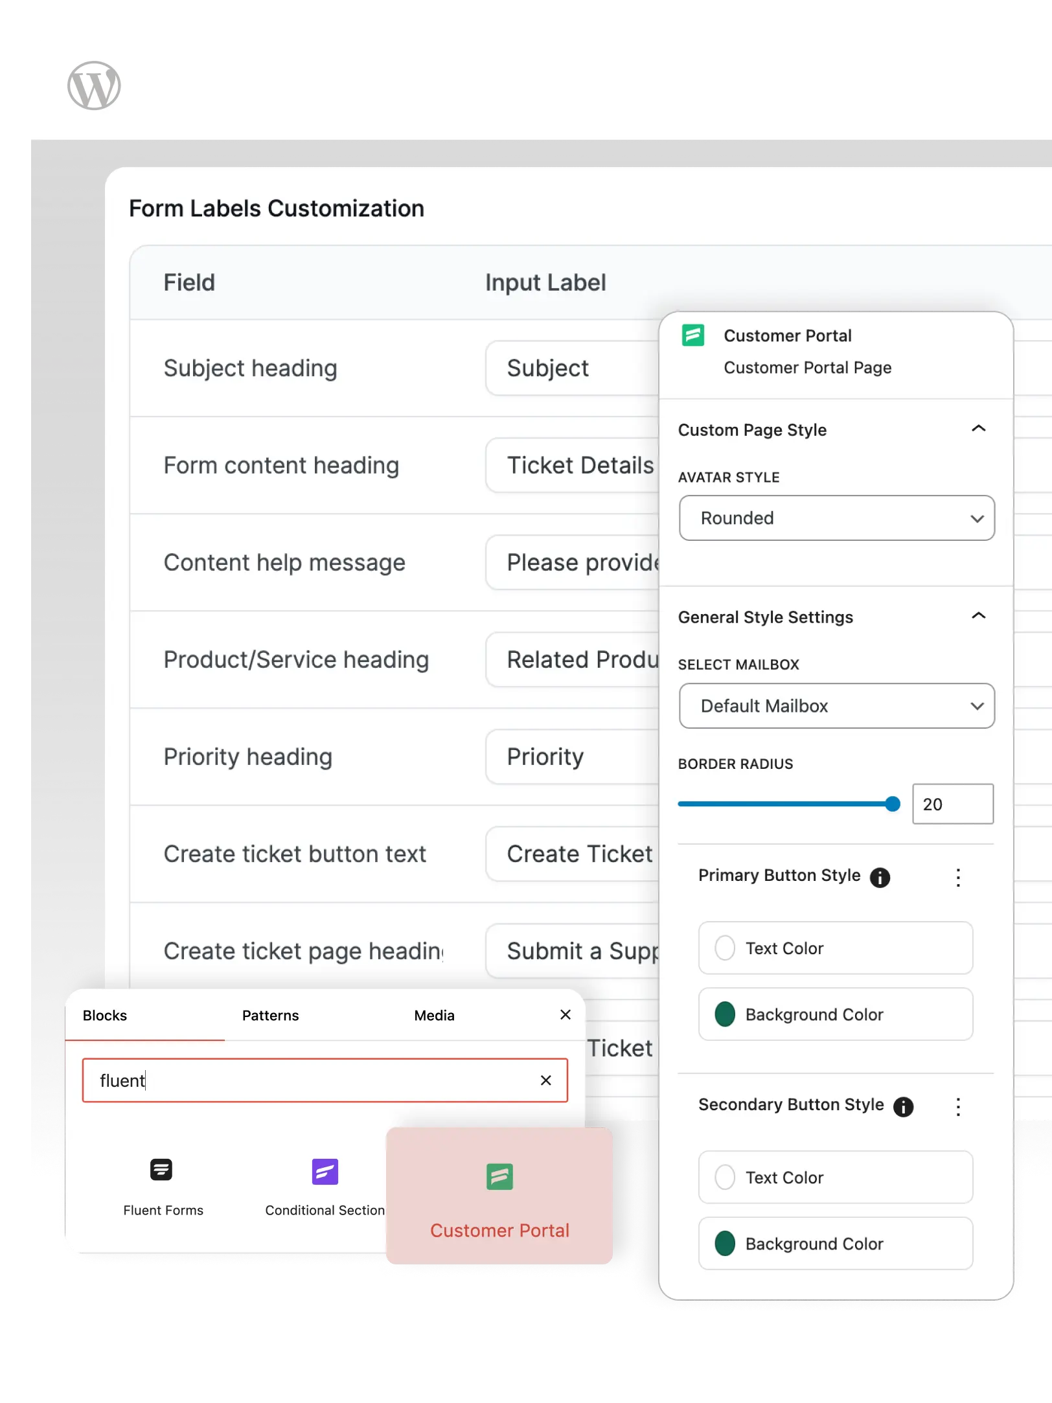The image size is (1052, 1403).
Task: Switch to the Patterns tab
Action: [x=270, y=1015]
